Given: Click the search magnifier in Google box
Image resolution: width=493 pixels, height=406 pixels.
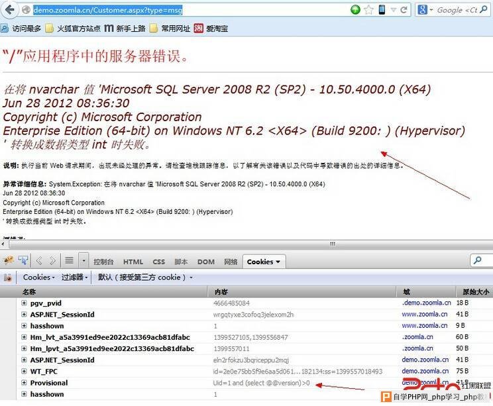Looking at the screenshot, I should pyautogui.click(x=484, y=10).
